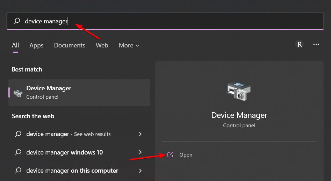This screenshot has width=331, height=181.
Task: Expand arrow for 'device manager windows 10'
Action: coord(140,152)
